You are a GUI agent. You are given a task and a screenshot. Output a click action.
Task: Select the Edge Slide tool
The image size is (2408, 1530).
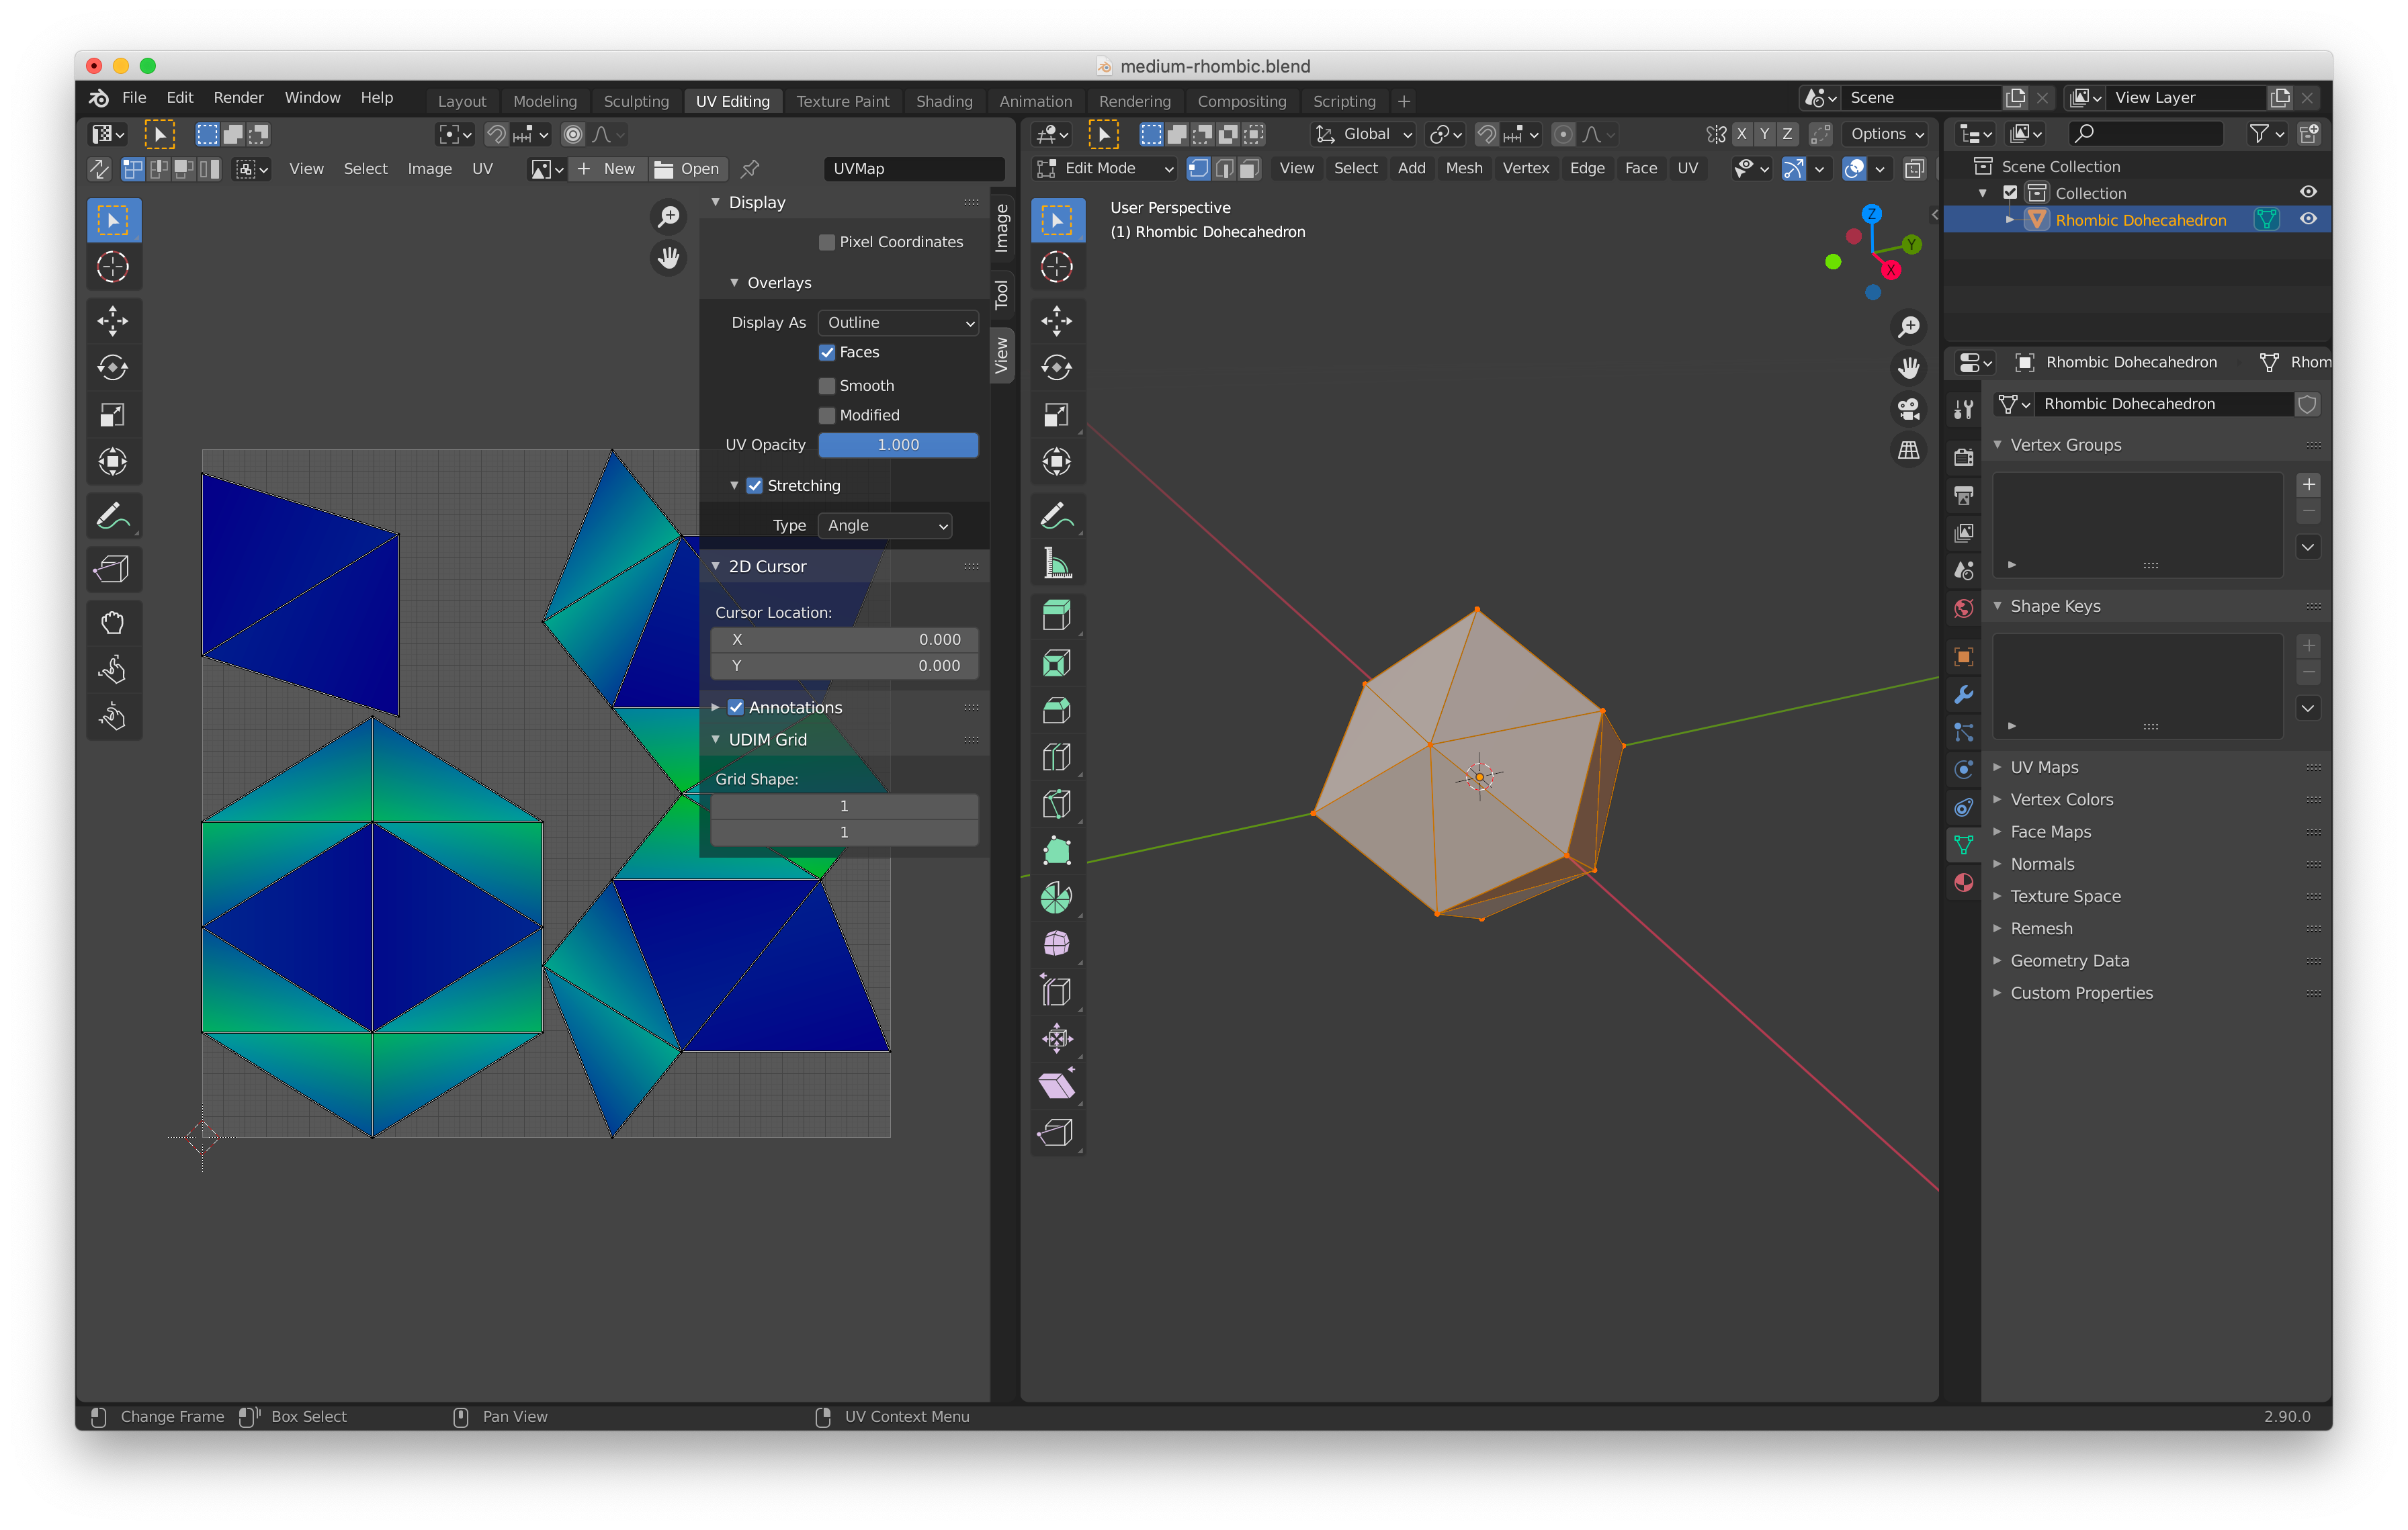click(1057, 991)
